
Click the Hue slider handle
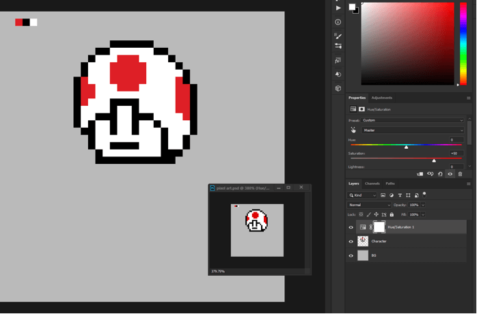[406, 147]
